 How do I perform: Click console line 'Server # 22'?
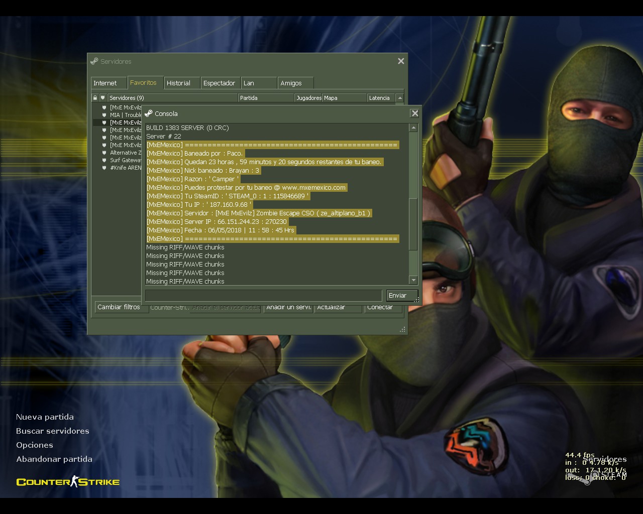pyautogui.click(x=164, y=137)
